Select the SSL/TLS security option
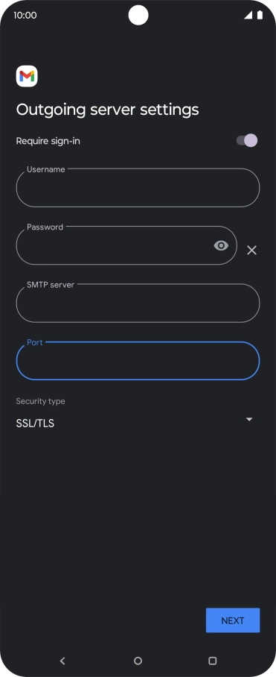 coord(35,423)
